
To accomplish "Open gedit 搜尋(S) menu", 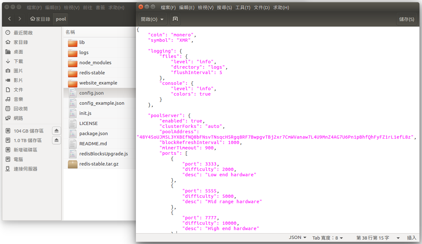I will (224, 7).
